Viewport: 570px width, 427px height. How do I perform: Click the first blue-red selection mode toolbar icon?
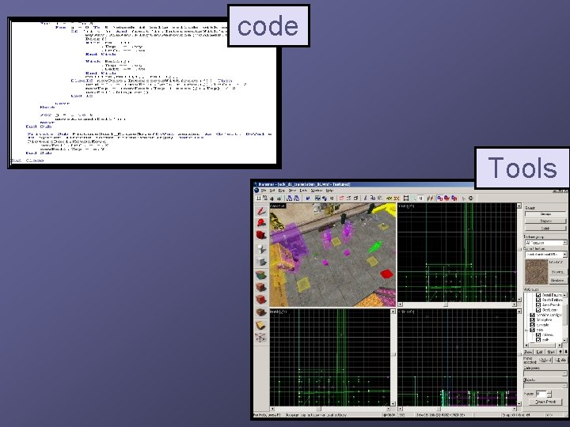tap(440, 198)
